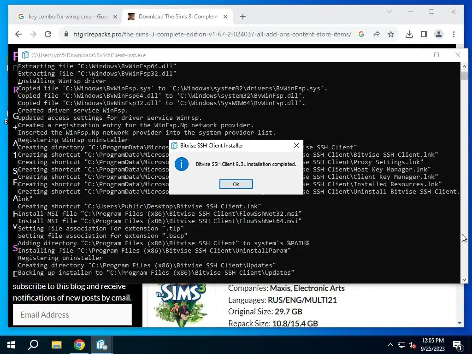The width and height of the screenshot is (472, 354).
Task: Reload the Chrome page
Action: tap(48, 34)
